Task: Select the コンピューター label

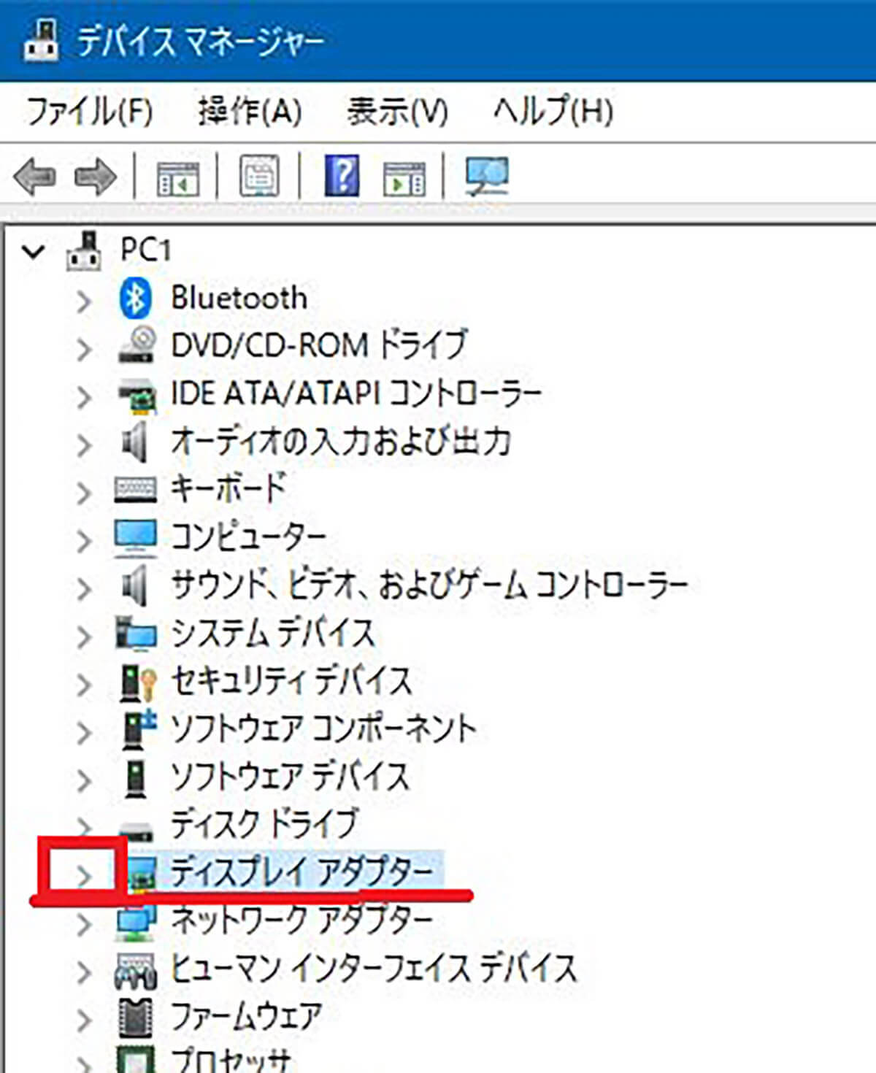Action: [248, 537]
